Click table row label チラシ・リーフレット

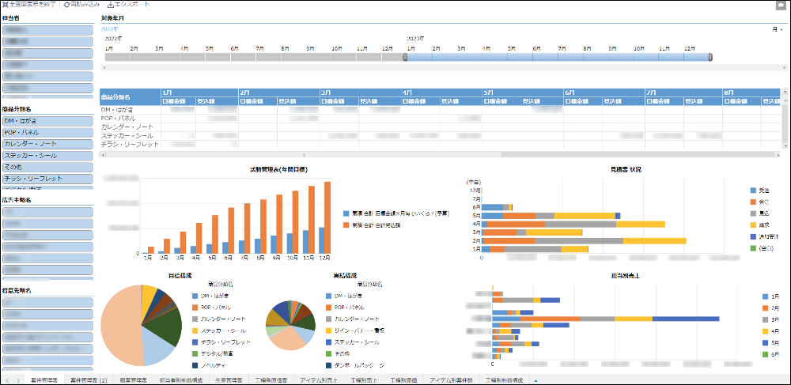click(131, 145)
